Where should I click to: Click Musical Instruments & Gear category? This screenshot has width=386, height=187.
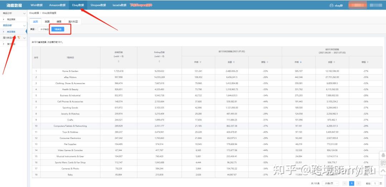click(x=70, y=156)
